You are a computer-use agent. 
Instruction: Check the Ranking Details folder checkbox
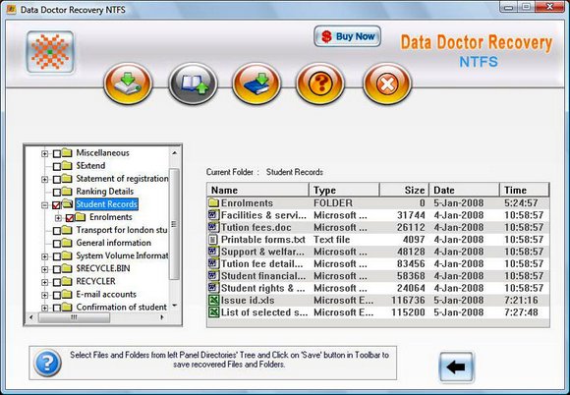coord(57,192)
